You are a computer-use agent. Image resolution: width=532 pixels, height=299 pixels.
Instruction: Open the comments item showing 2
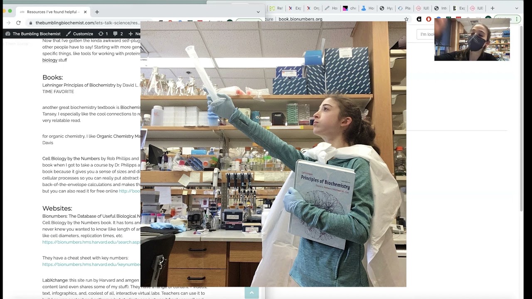coord(118,34)
